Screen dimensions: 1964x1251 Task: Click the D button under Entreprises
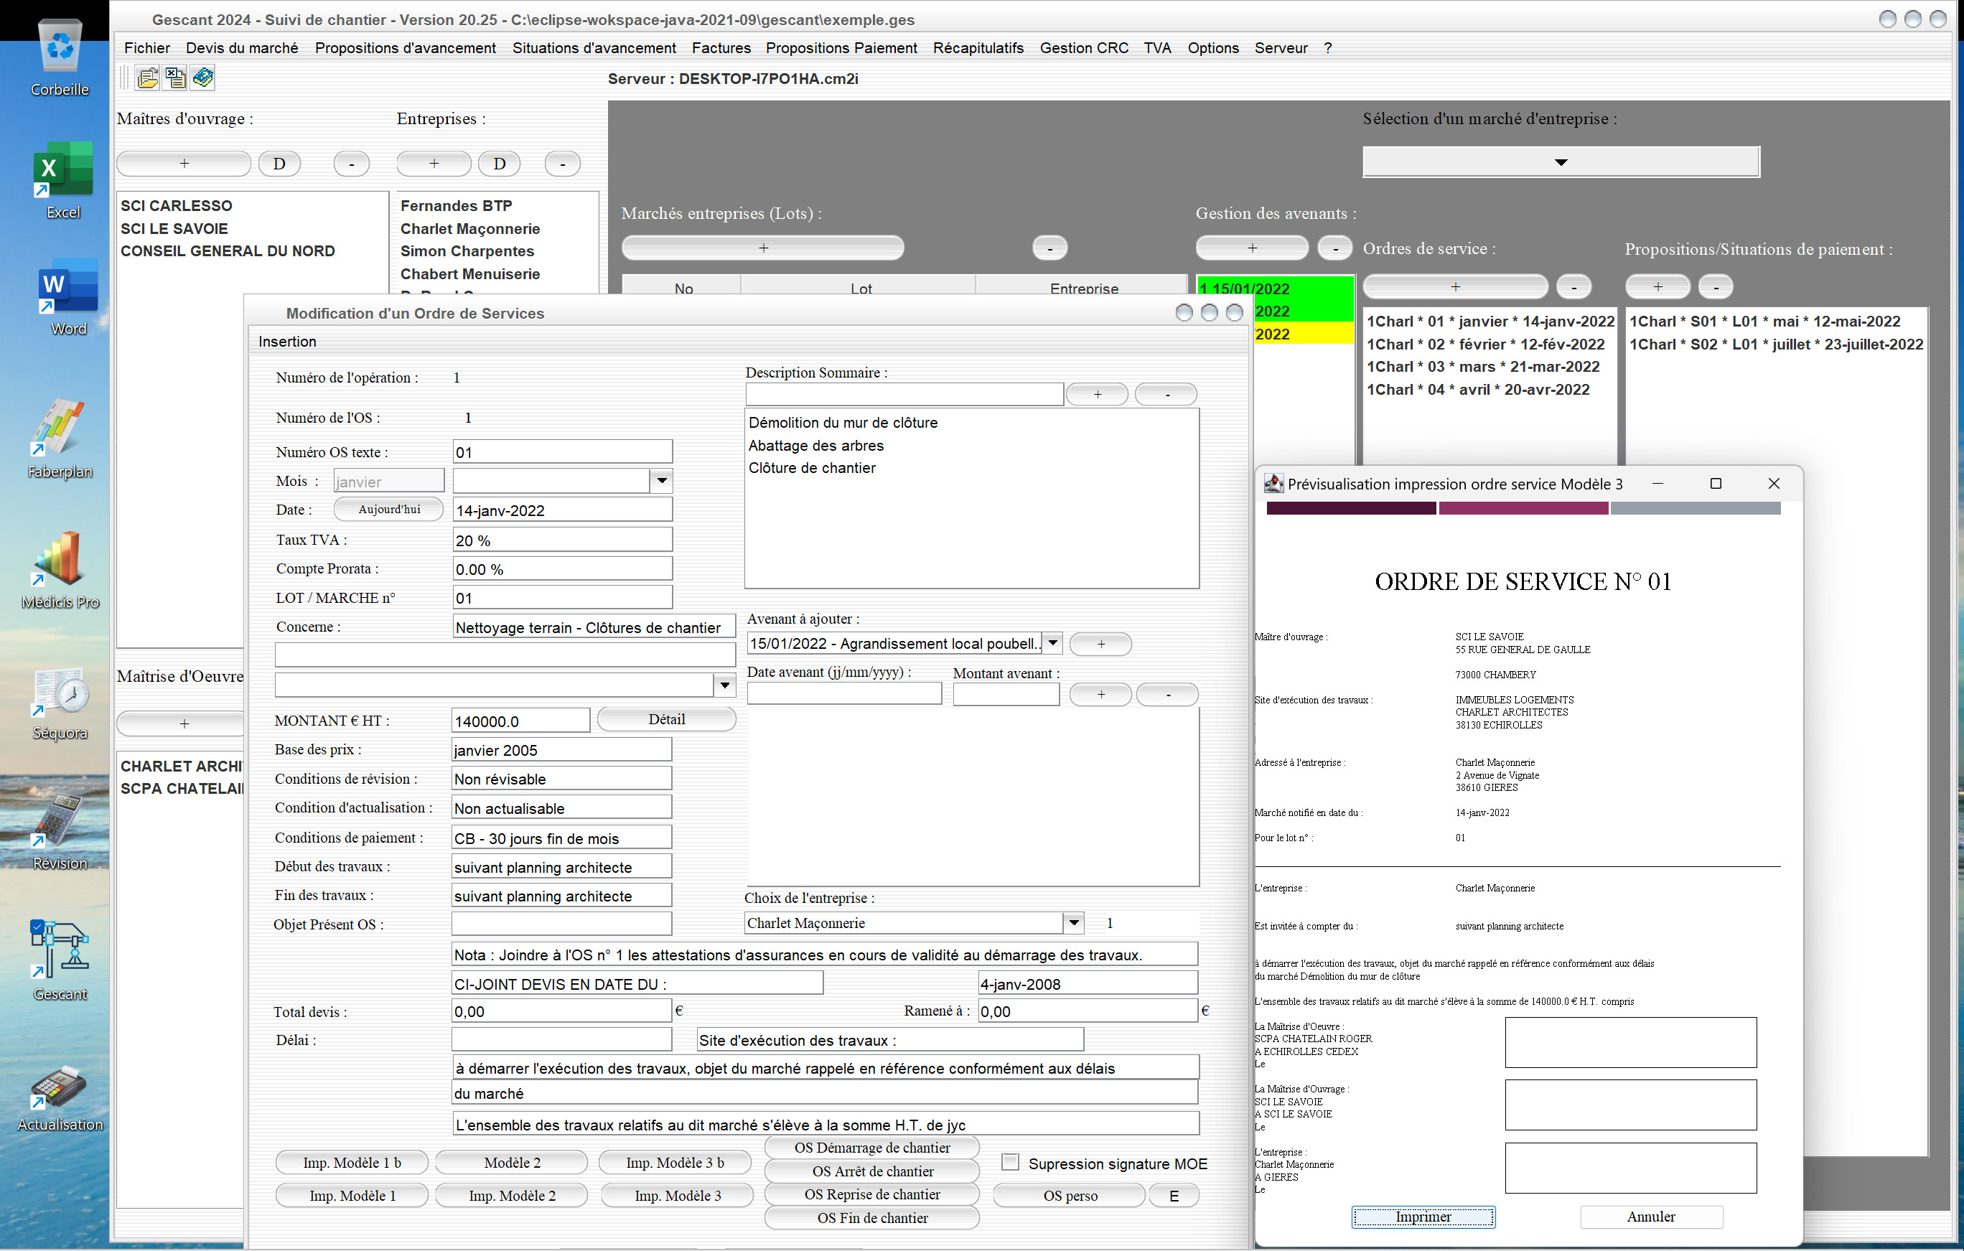[499, 164]
